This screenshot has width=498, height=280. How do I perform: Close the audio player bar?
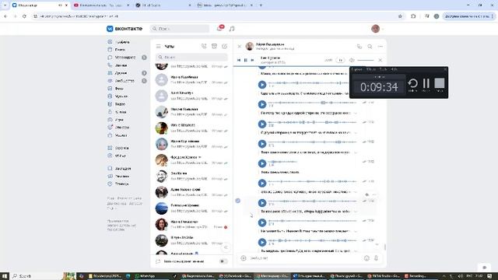click(381, 60)
